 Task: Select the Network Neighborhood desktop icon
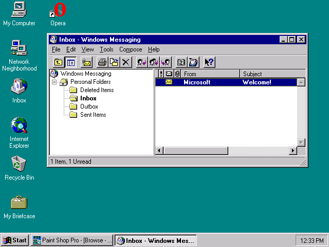[19, 56]
